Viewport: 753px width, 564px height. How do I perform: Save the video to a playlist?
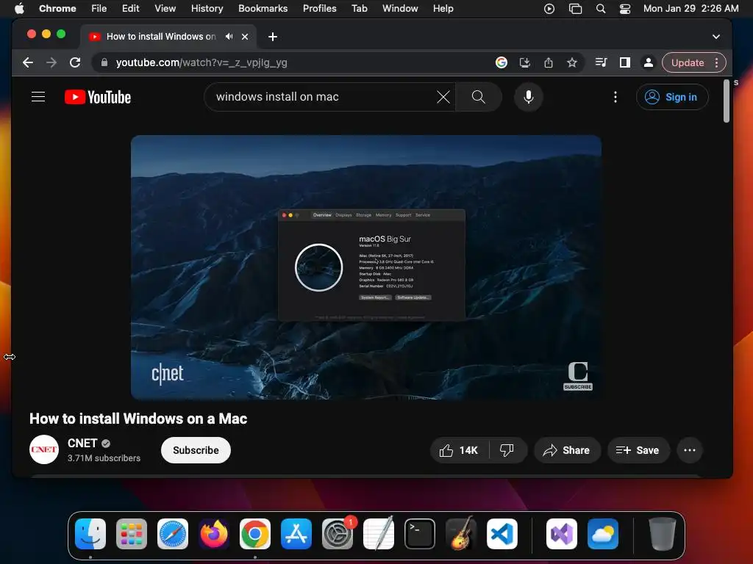638,450
